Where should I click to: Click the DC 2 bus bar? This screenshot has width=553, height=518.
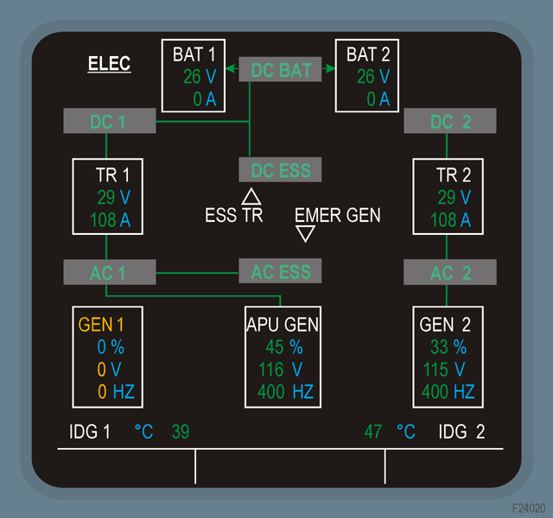pos(450,121)
